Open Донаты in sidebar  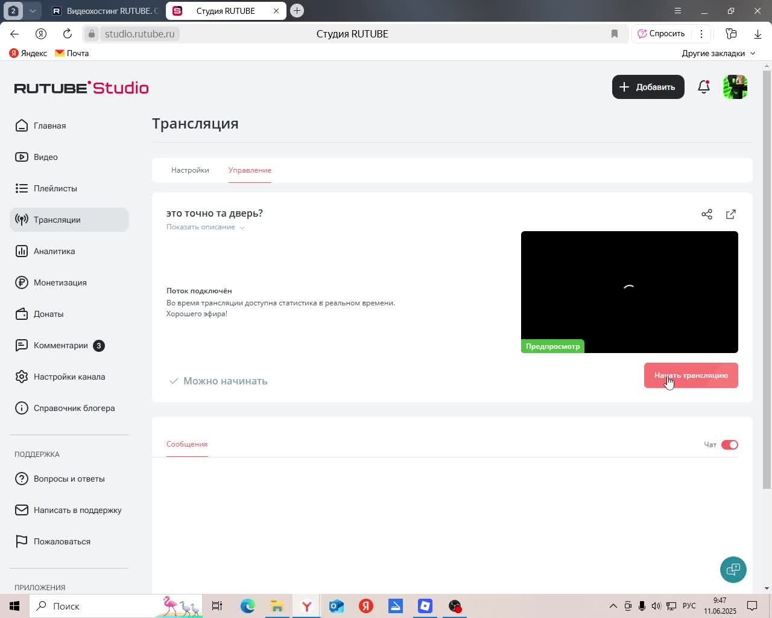[x=69, y=314]
